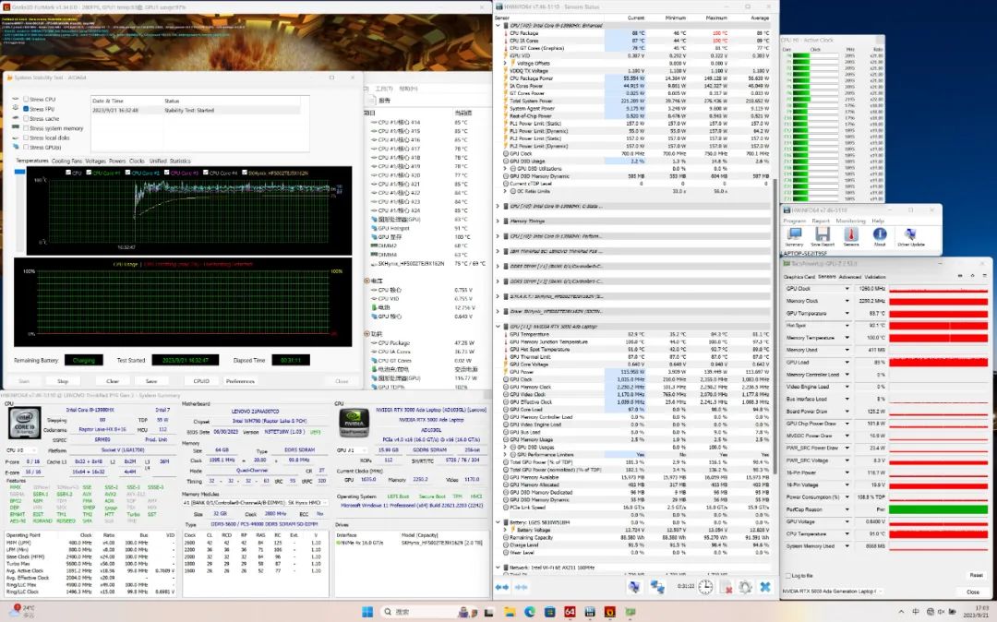Open GPU Clock sensor dropdown in GPU-Z
Screen dimensions: 997x622
(848, 289)
